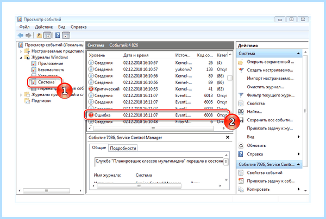The height and width of the screenshot is (219, 326).
Task: Click the Найти binoculars icon
Action: point(241,112)
